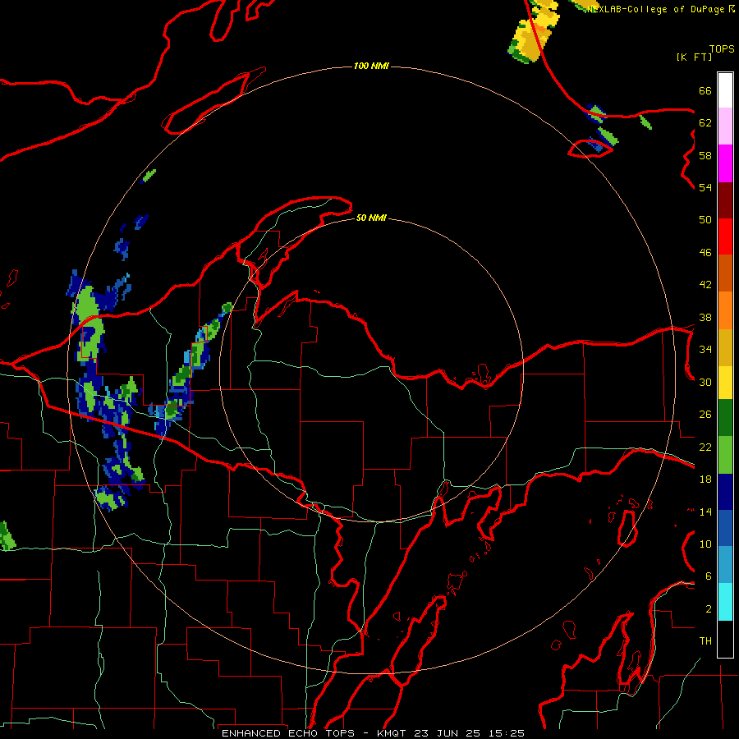Click the legend value '30'
The height and width of the screenshot is (739, 739).
pos(705,382)
